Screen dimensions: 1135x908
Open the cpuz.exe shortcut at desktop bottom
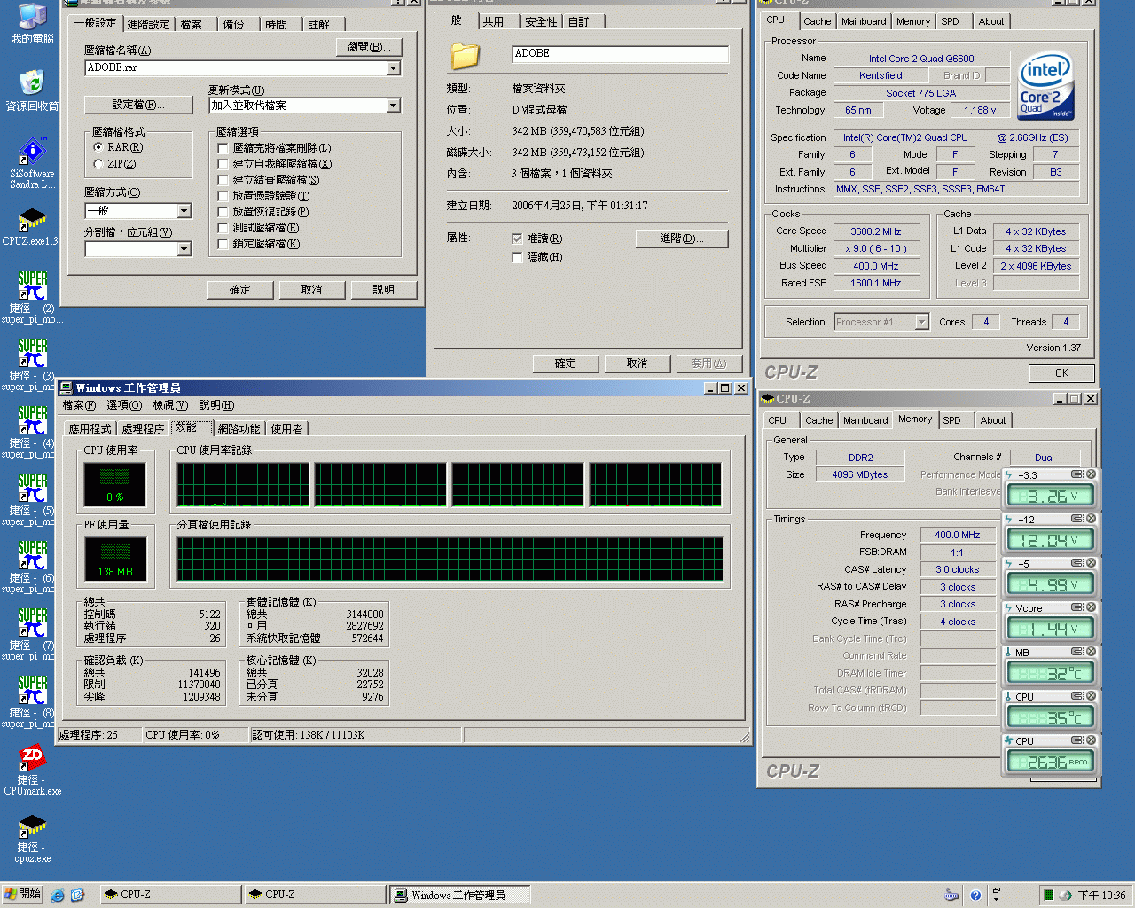coord(32,838)
